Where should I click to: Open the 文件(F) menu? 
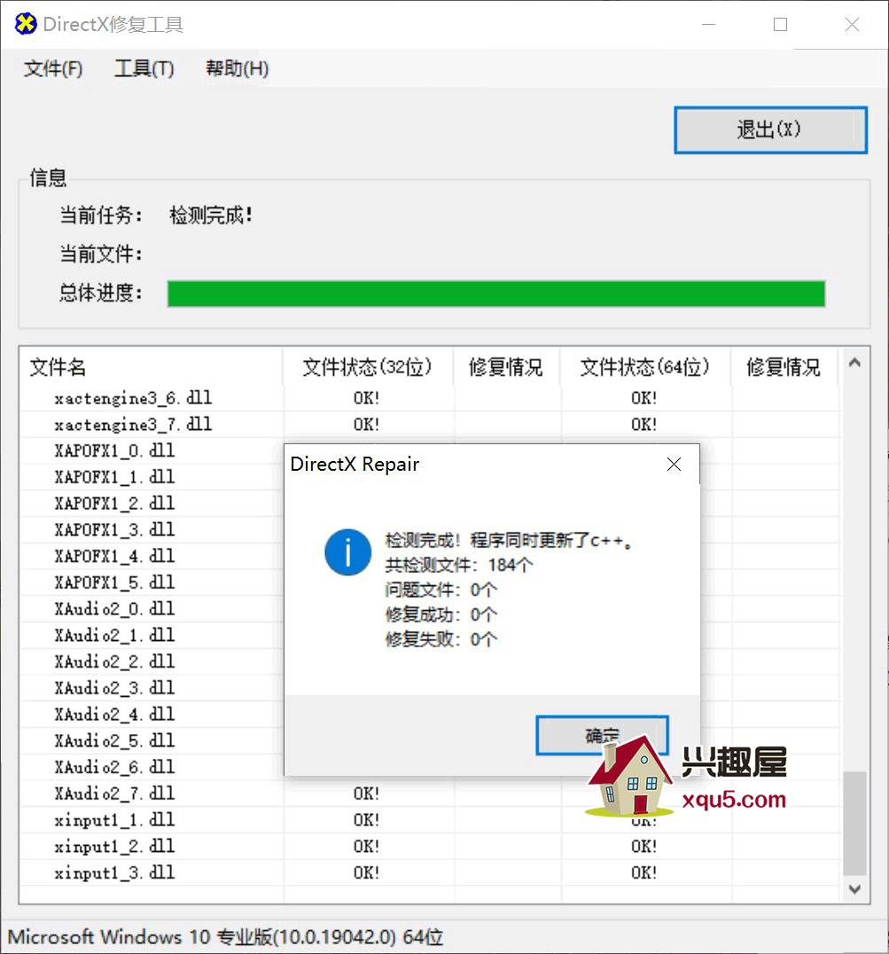coord(53,68)
